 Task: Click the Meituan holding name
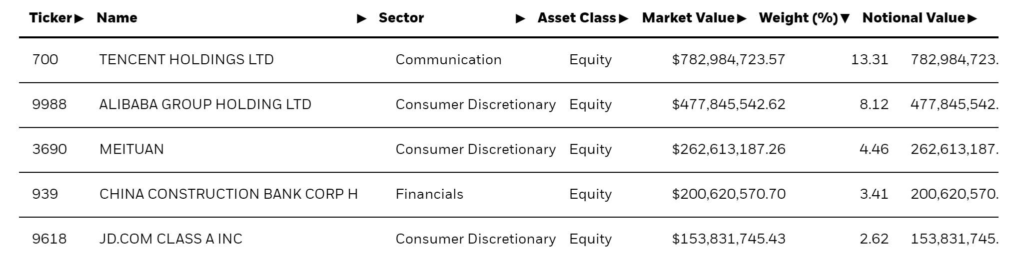(x=131, y=149)
